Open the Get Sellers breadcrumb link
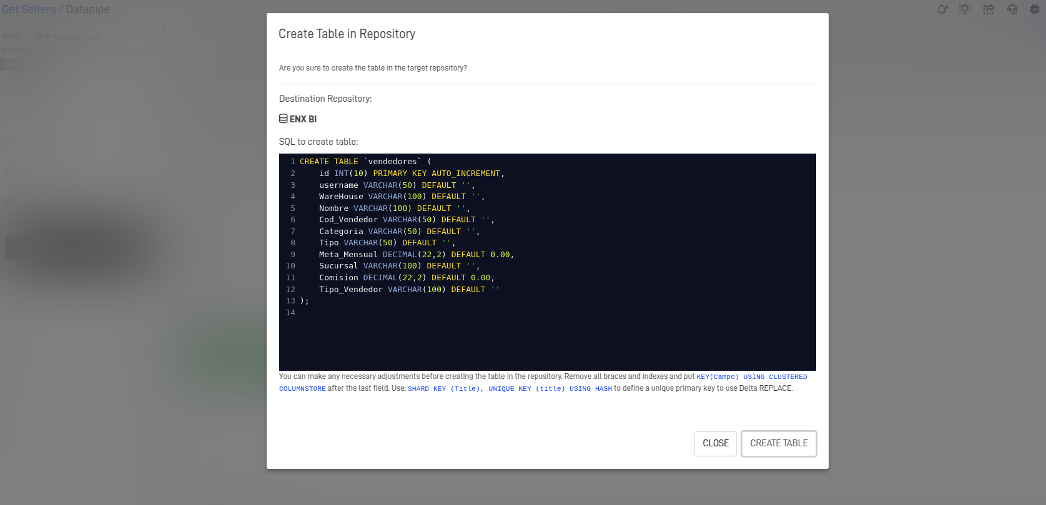The width and height of the screenshot is (1046, 505). (x=29, y=9)
